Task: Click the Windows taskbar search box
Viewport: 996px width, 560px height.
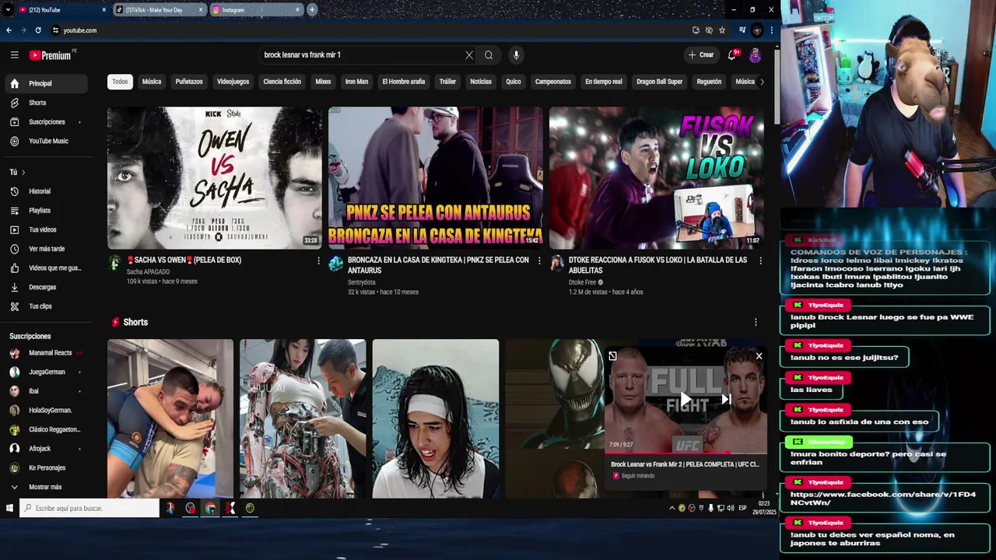Action: point(90,508)
